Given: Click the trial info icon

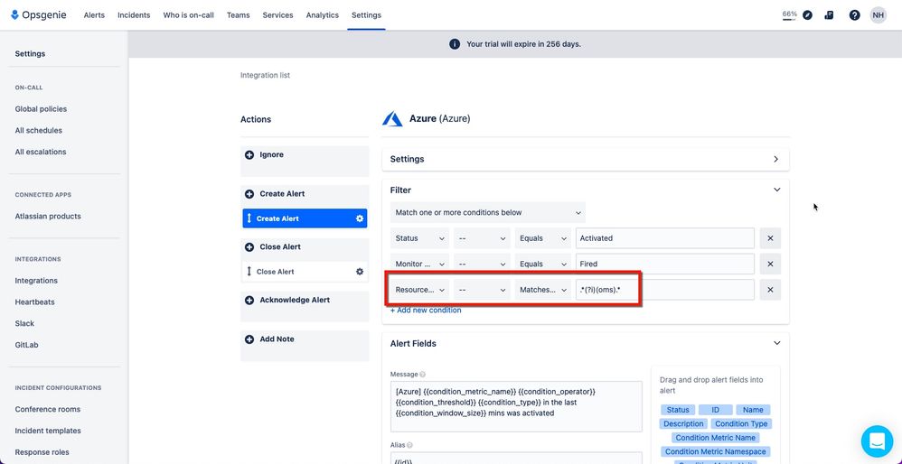Looking at the screenshot, I should pos(455,44).
